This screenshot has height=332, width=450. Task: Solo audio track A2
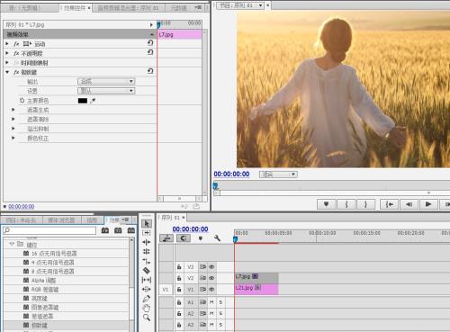[x=220, y=313]
